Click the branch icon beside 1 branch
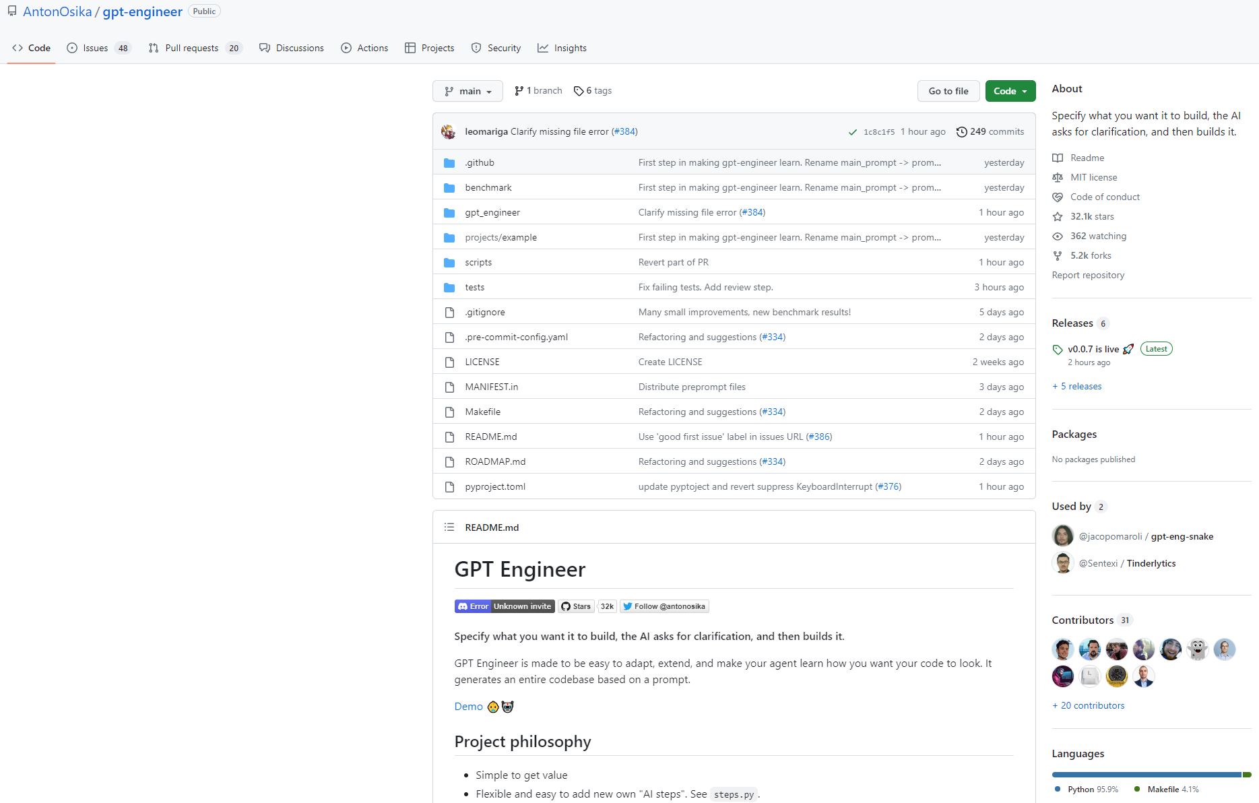 coord(519,90)
